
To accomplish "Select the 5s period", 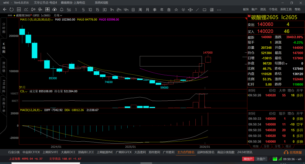I will pos(69,10).
